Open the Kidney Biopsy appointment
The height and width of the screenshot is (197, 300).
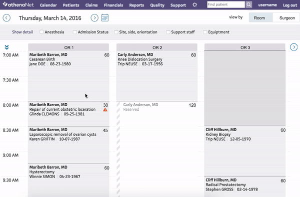245,151
